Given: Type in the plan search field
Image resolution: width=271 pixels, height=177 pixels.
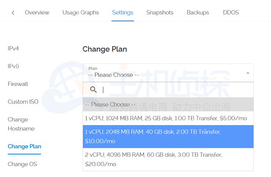Looking at the screenshot, I should [175, 90].
